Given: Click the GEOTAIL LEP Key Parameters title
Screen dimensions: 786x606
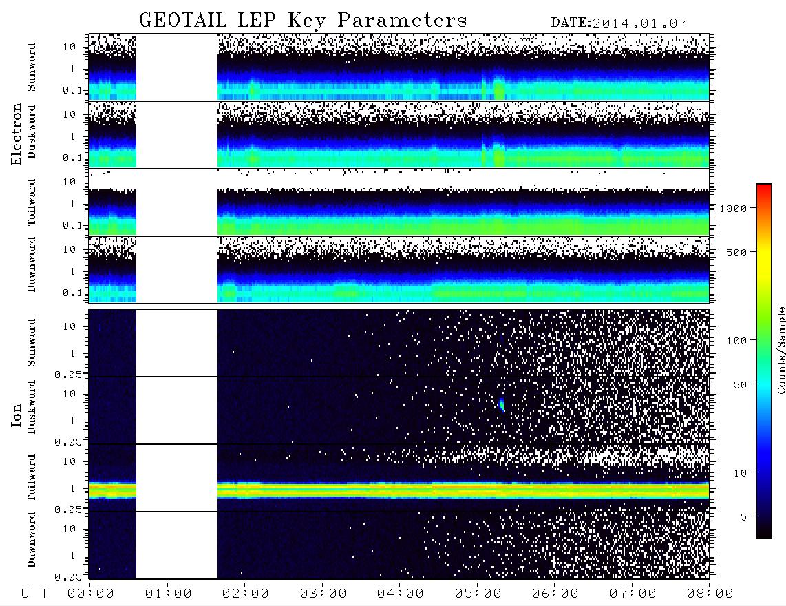Looking at the screenshot, I should 303,21.
